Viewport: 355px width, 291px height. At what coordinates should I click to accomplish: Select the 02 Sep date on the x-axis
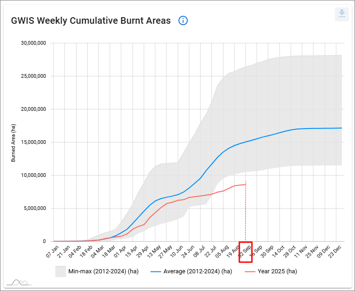tap(245, 251)
